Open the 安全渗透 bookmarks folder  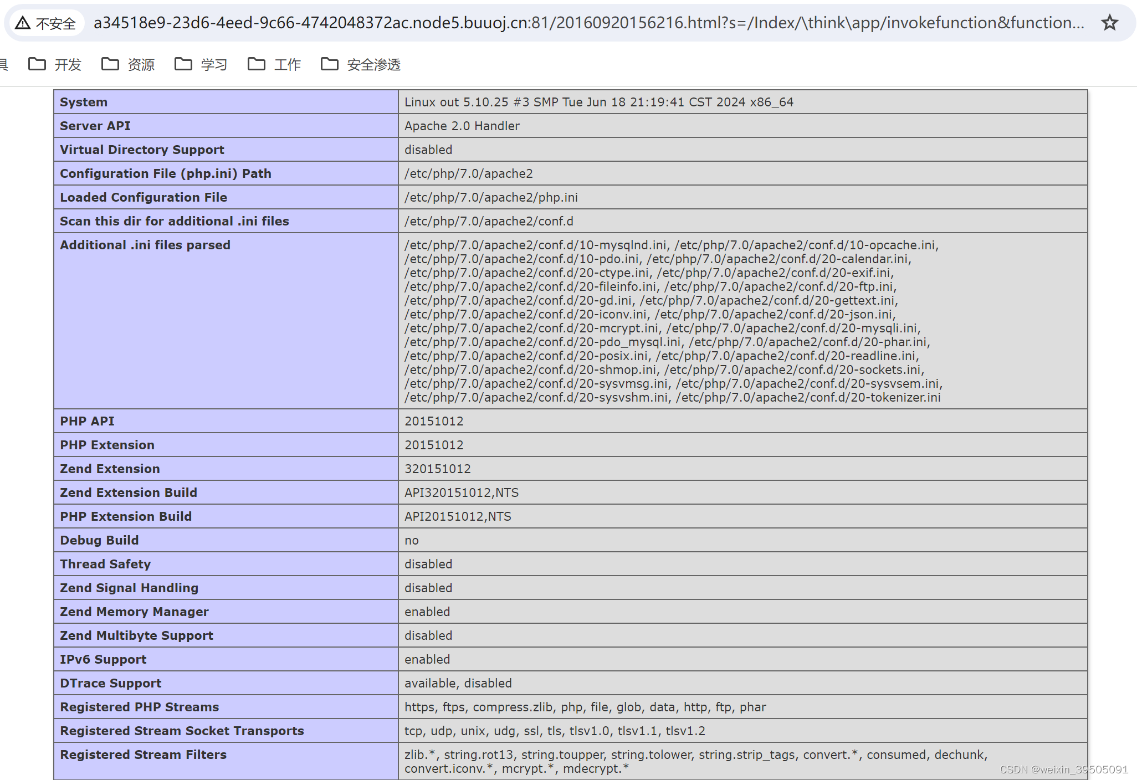click(361, 65)
